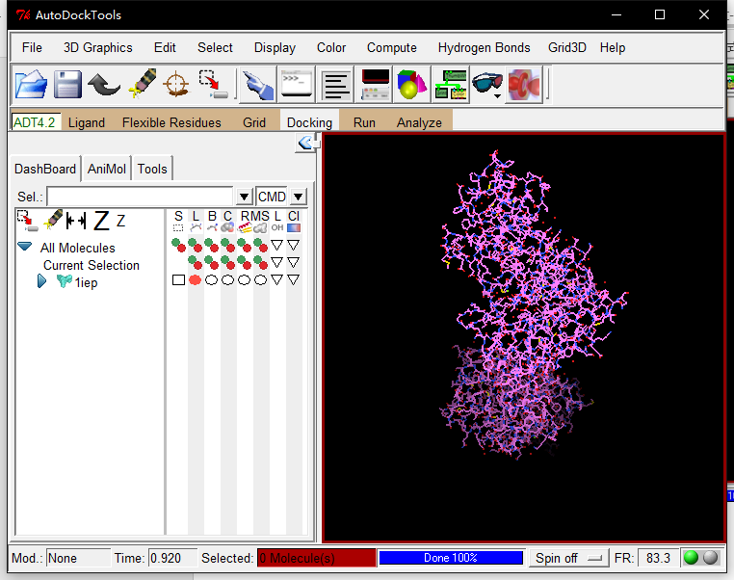Toggle ribbon display for 1iep row

[x=245, y=280]
